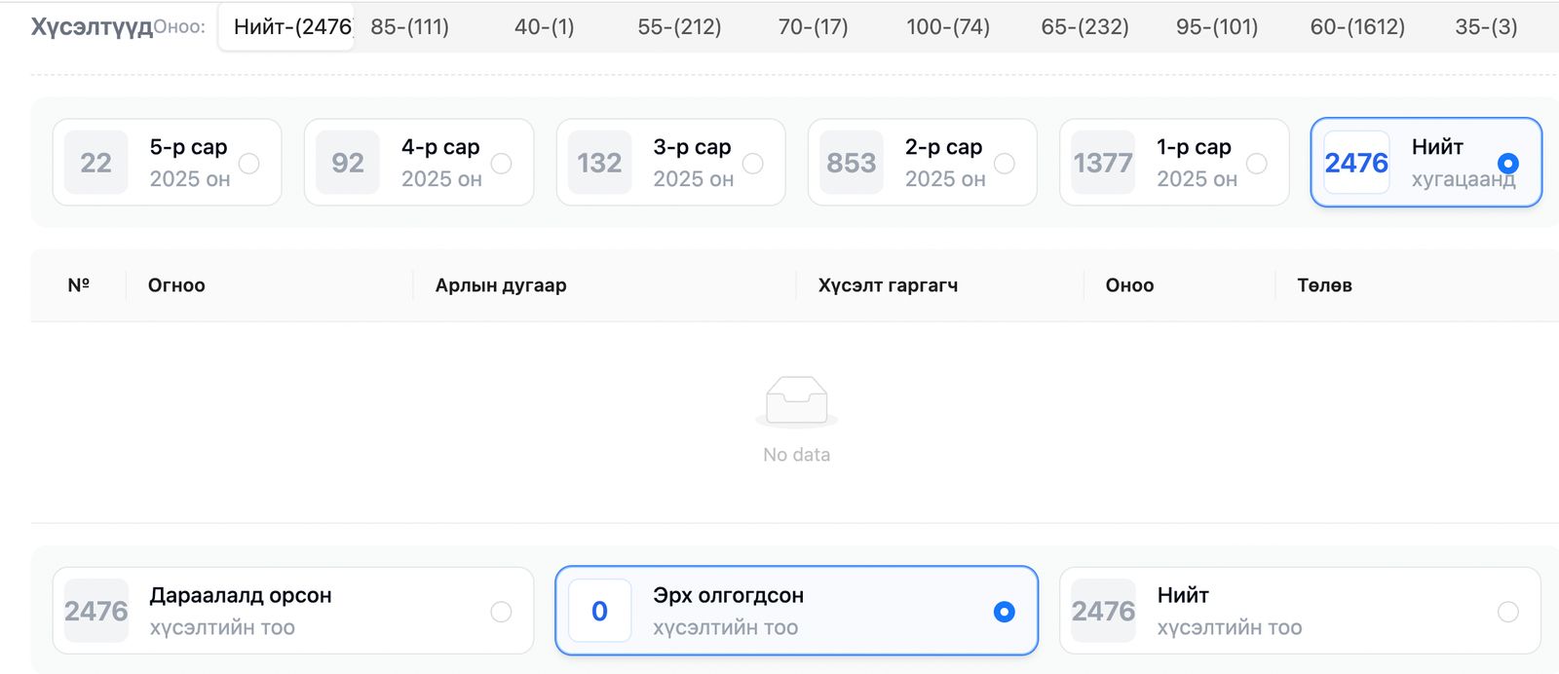Viewport: 1559px width, 674px height.
Task: Select the Эрх олгогдсон radio button
Action: 1005,612
